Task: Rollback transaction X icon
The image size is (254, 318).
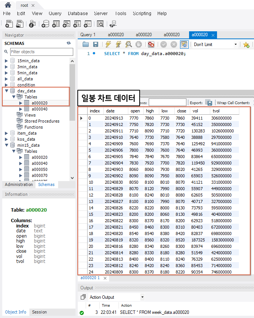Action: tap(174, 44)
